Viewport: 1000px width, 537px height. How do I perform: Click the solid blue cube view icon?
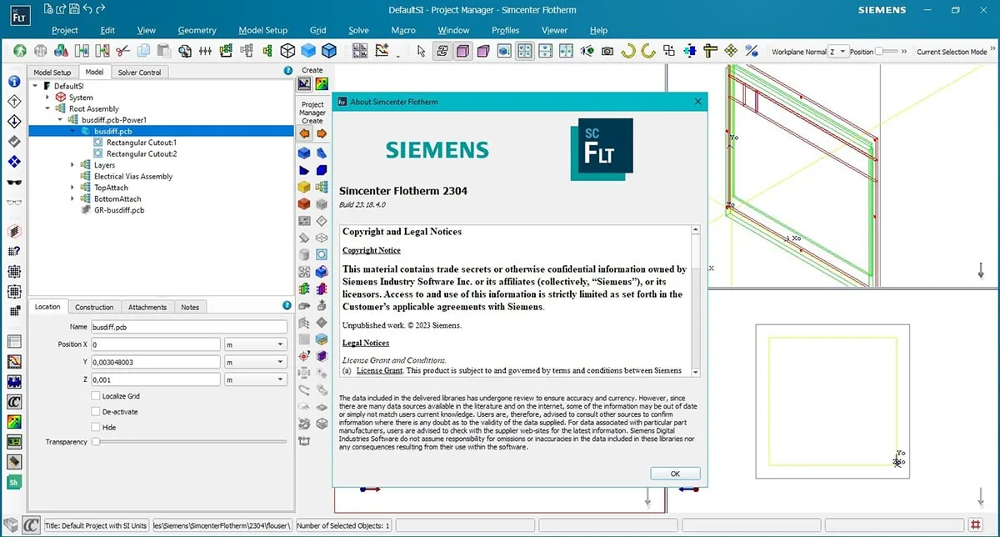[308, 52]
